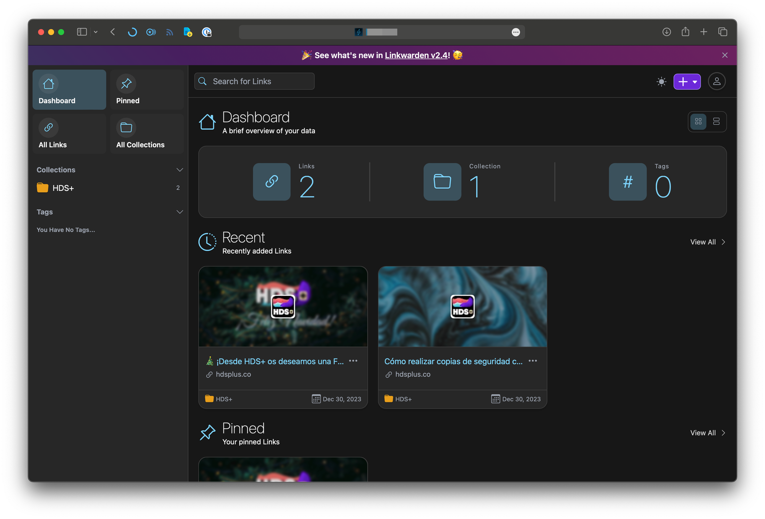Open sidebar dropdown arrow in Safari toolbar
The width and height of the screenshot is (765, 519).
tap(96, 32)
